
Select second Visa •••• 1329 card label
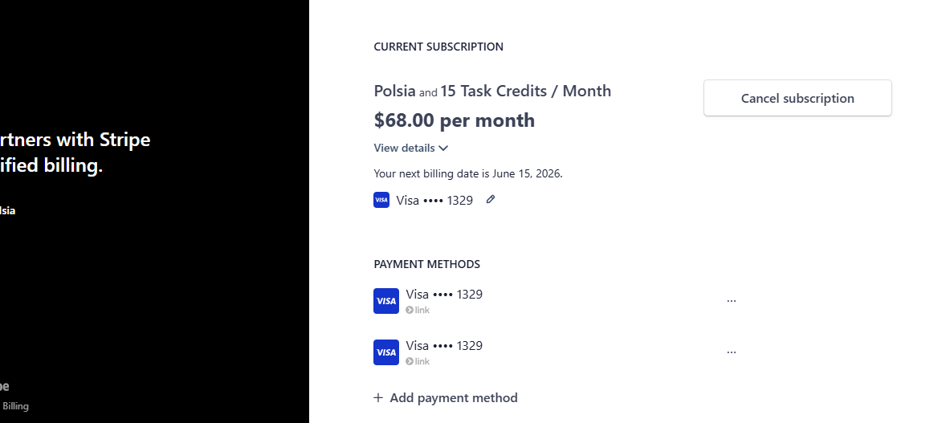(444, 345)
